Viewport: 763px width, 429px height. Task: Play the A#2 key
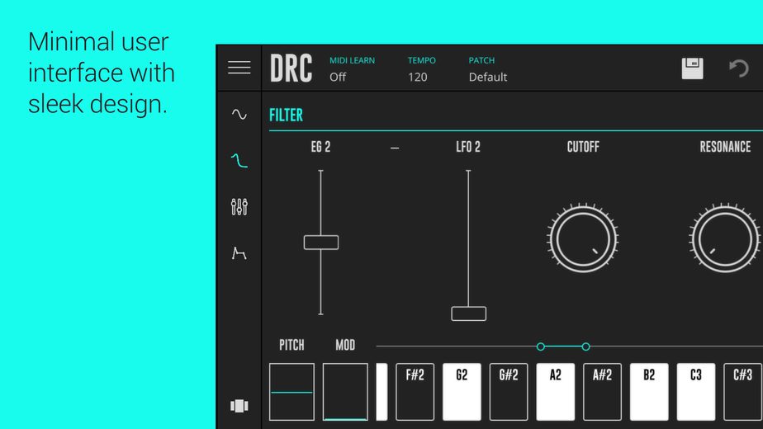point(602,392)
